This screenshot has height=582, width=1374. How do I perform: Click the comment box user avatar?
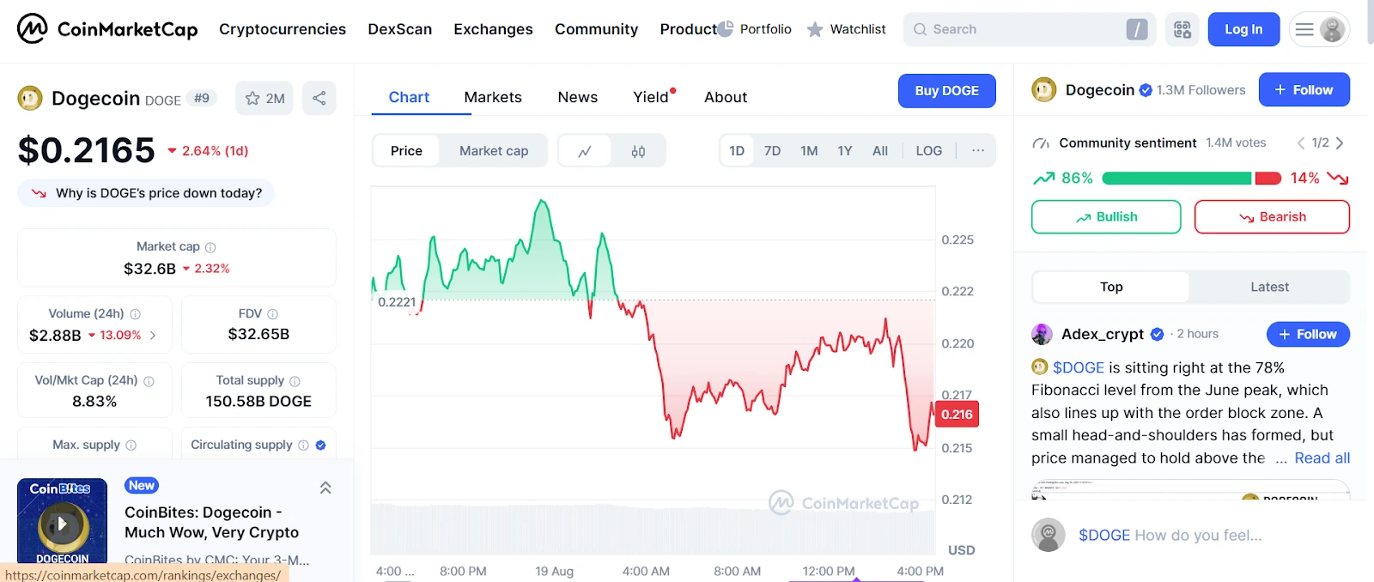pos(1049,535)
